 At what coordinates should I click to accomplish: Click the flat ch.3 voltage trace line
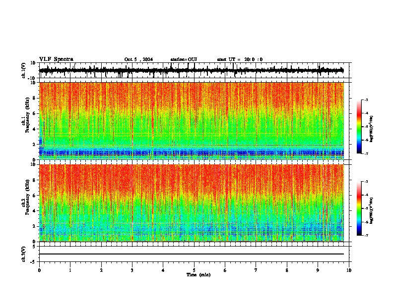192,254
